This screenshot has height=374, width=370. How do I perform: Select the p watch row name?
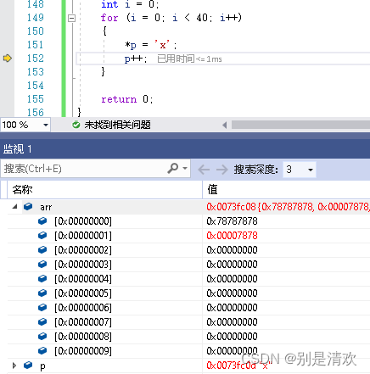coord(42,366)
